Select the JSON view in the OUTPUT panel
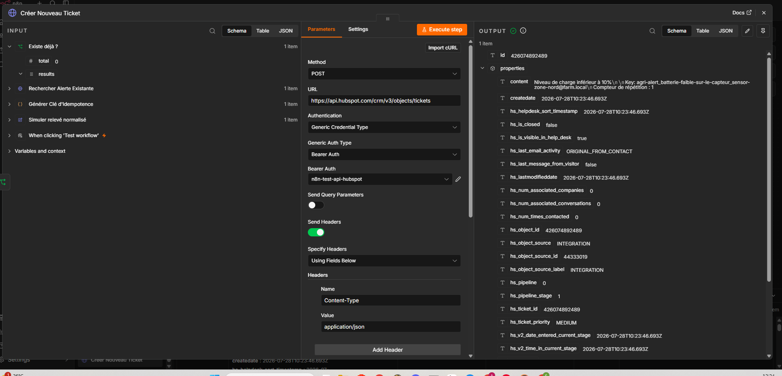The width and height of the screenshot is (782, 376). [726, 31]
